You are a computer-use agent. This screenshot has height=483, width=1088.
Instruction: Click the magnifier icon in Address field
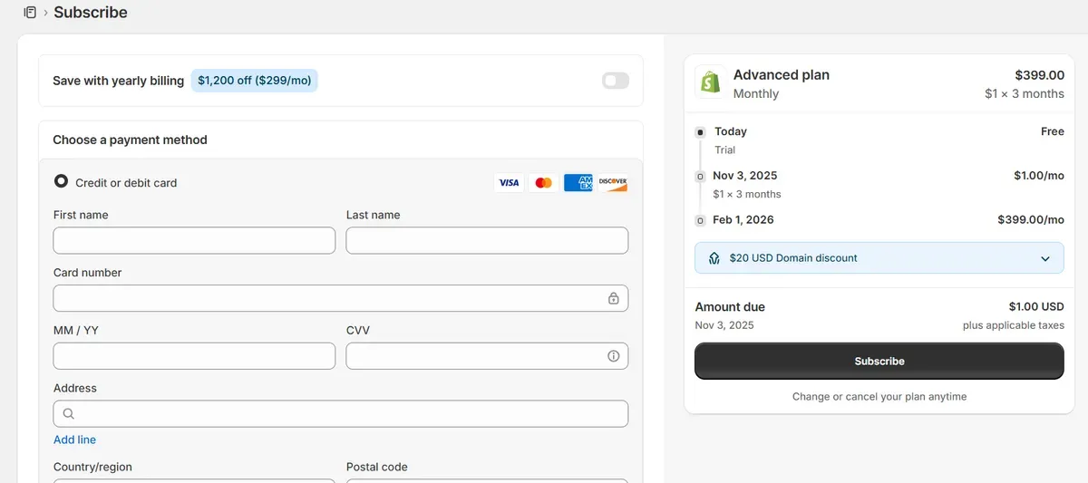pyautogui.click(x=69, y=414)
